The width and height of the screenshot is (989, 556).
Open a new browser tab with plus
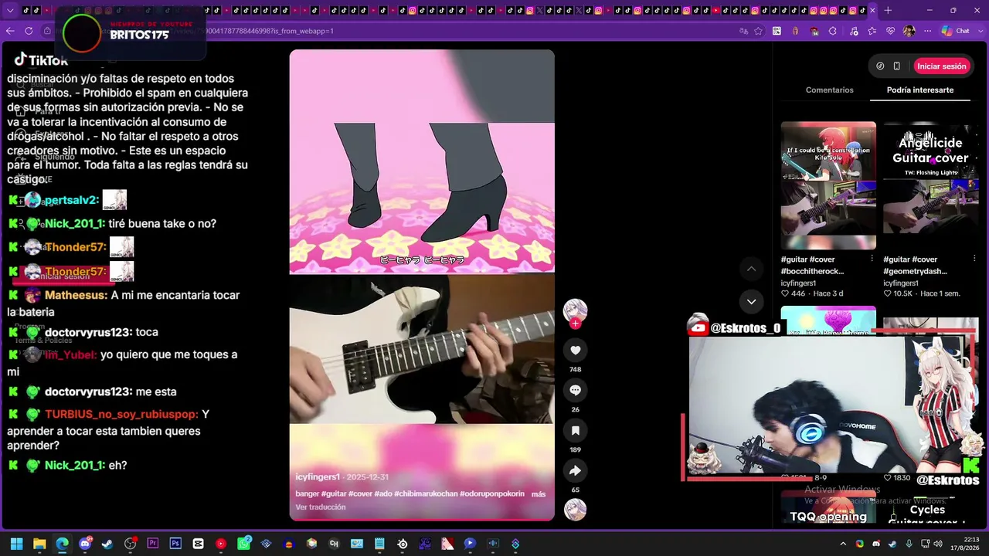(888, 10)
